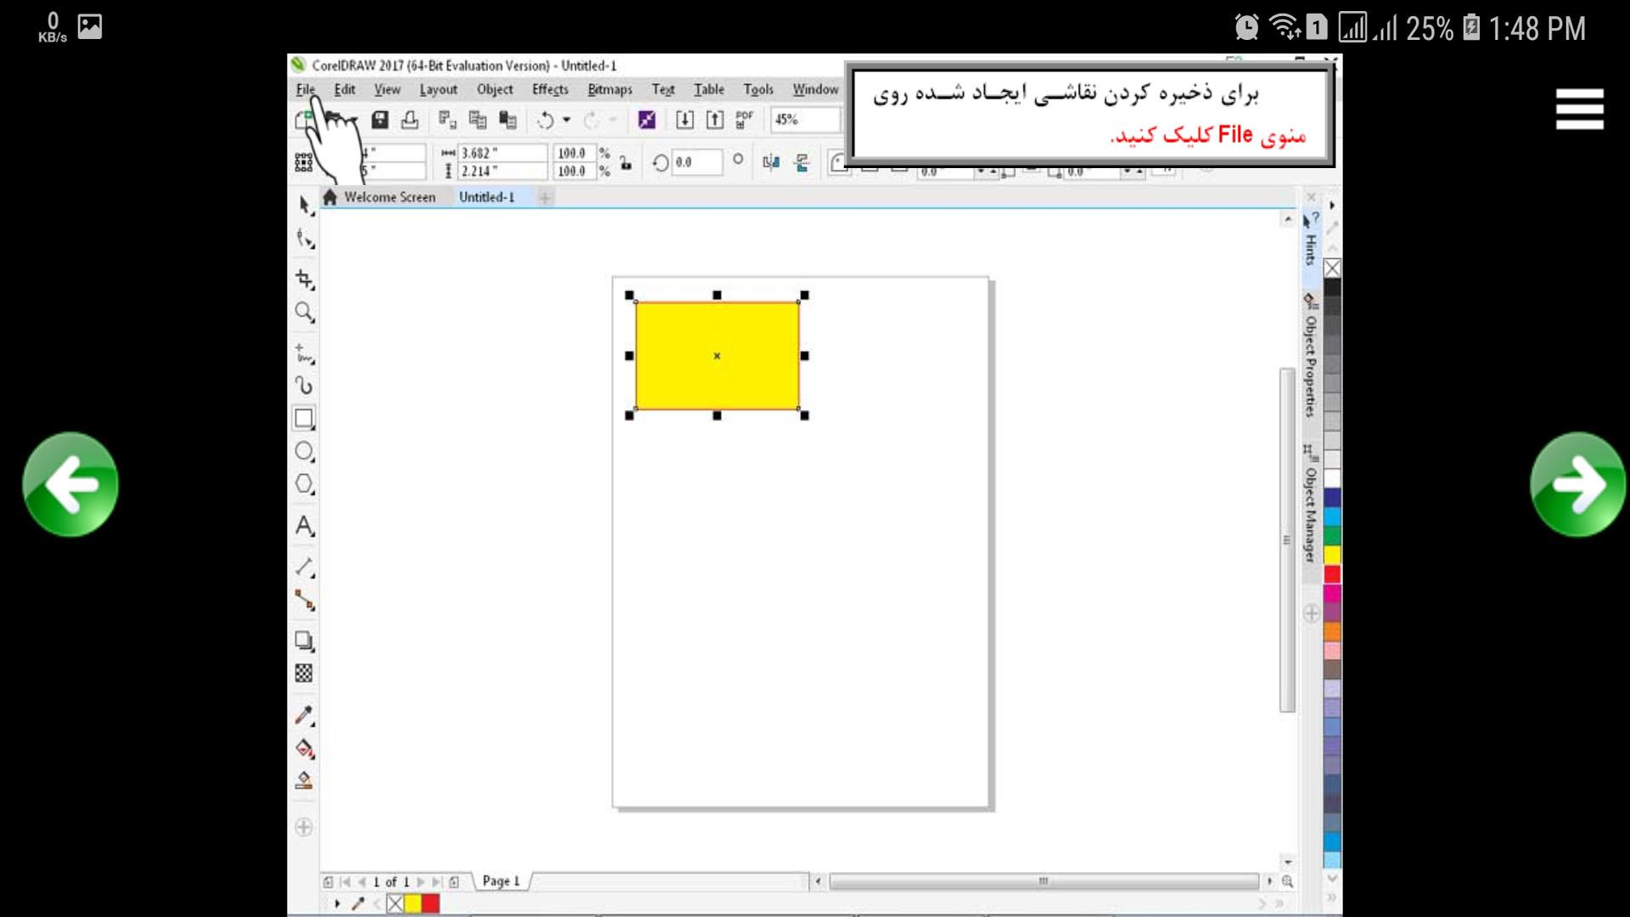1630x917 pixels.
Task: Open the View menu
Action: point(387,89)
